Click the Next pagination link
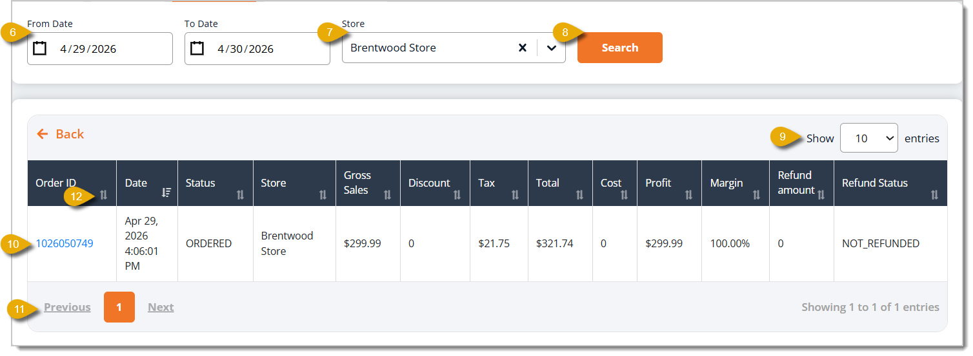The image size is (973, 356). pos(161,307)
